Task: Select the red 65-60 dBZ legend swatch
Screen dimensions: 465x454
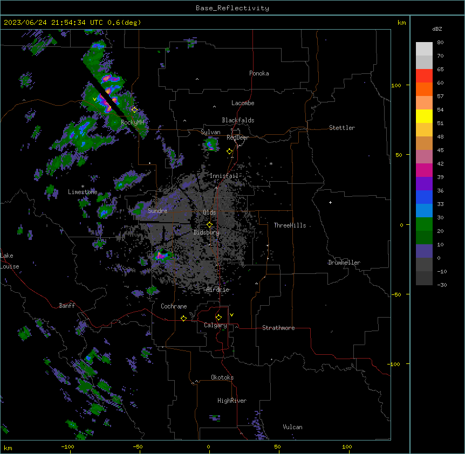Action: coord(424,75)
